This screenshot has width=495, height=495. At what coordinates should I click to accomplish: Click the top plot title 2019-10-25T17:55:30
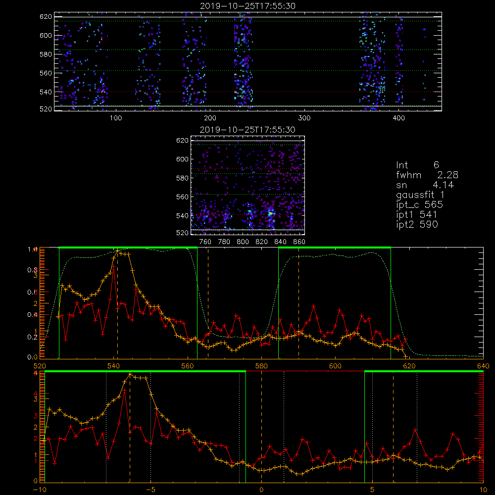247,6
